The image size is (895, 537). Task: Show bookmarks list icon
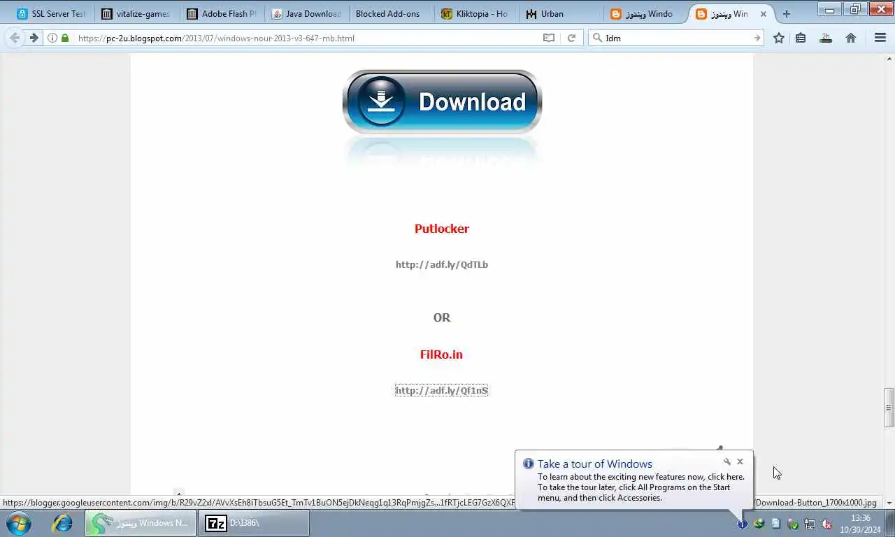click(801, 38)
